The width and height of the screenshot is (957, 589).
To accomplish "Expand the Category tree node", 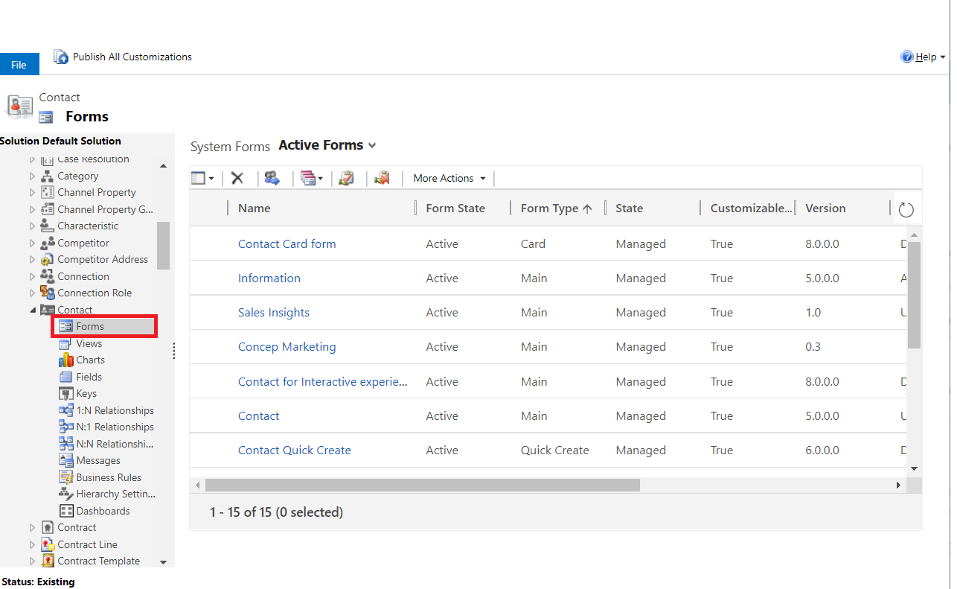I will (32, 176).
